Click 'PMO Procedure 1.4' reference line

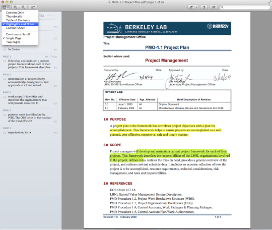click(161, 207)
